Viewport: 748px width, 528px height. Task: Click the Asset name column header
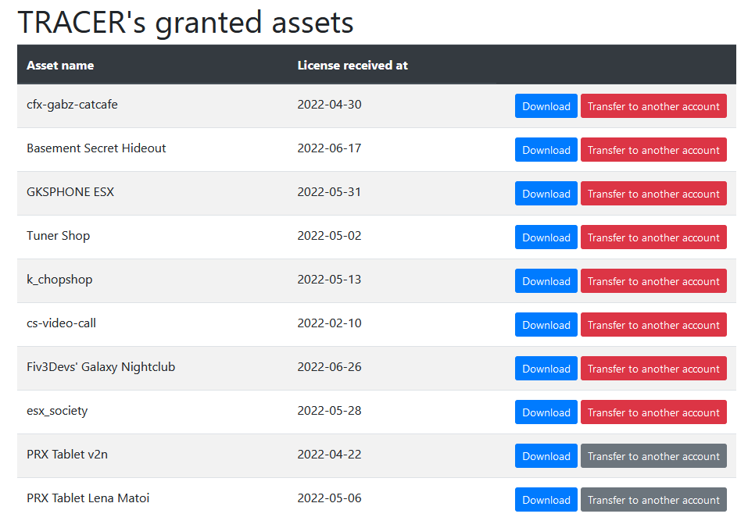pos(60,66)
